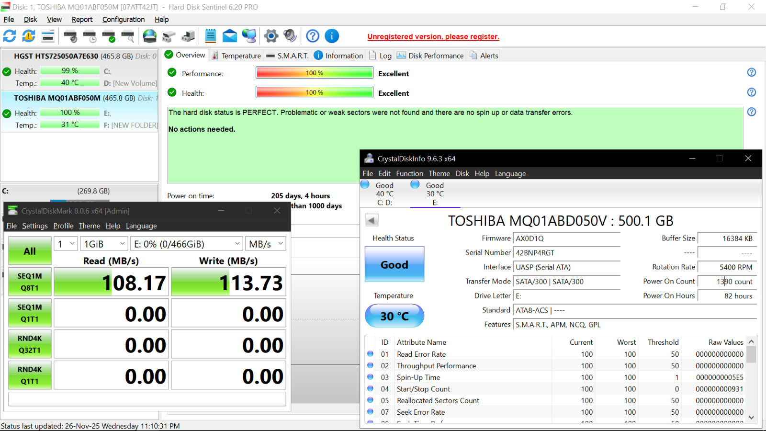
Task: Open the Function menu in CrystalDiskInfo
Action: 409,173
